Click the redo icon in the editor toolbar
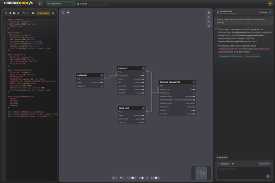The height and width of the screenshot is (183, 275). click(27, 13)
